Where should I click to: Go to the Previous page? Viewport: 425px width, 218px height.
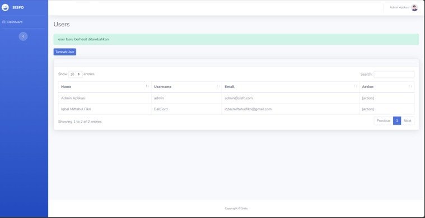coord(383,120)
